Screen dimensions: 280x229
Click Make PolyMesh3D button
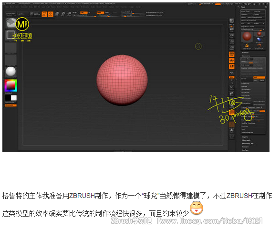pyautogui.click(x=256, y=17)
